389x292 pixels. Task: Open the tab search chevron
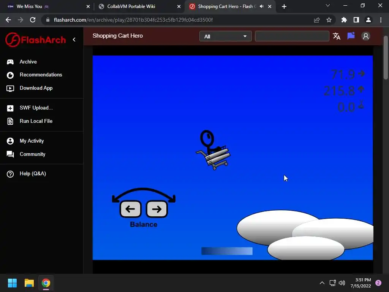[328, 5]
